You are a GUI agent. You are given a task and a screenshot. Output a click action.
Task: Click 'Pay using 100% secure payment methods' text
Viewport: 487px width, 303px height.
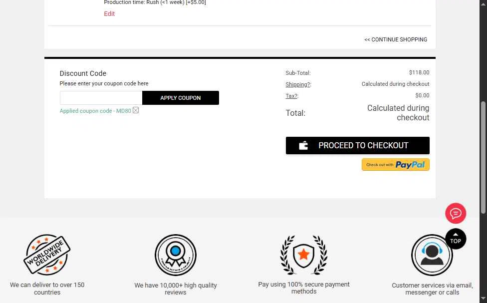point(304,288)
